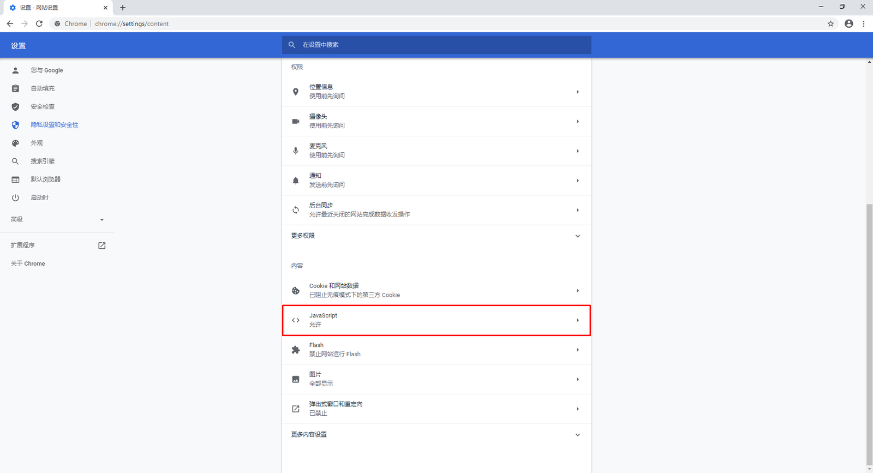Click the bookmark star icon in address bar

[x=830, y=24]
